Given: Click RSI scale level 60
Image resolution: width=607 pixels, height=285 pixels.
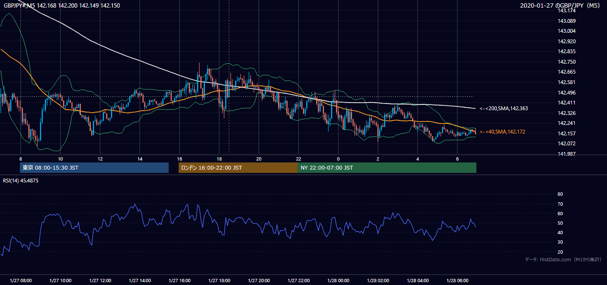Looking at the screenshot, I should [x=560, y=213].
